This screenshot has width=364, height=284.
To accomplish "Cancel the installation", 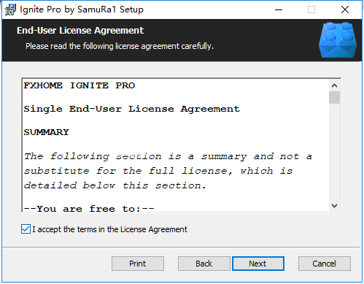I will 325,264.
